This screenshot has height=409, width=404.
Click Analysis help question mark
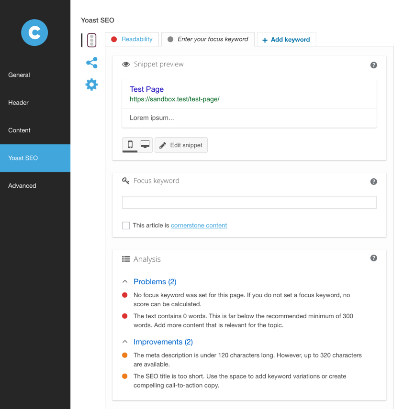(x=374, y=258)
